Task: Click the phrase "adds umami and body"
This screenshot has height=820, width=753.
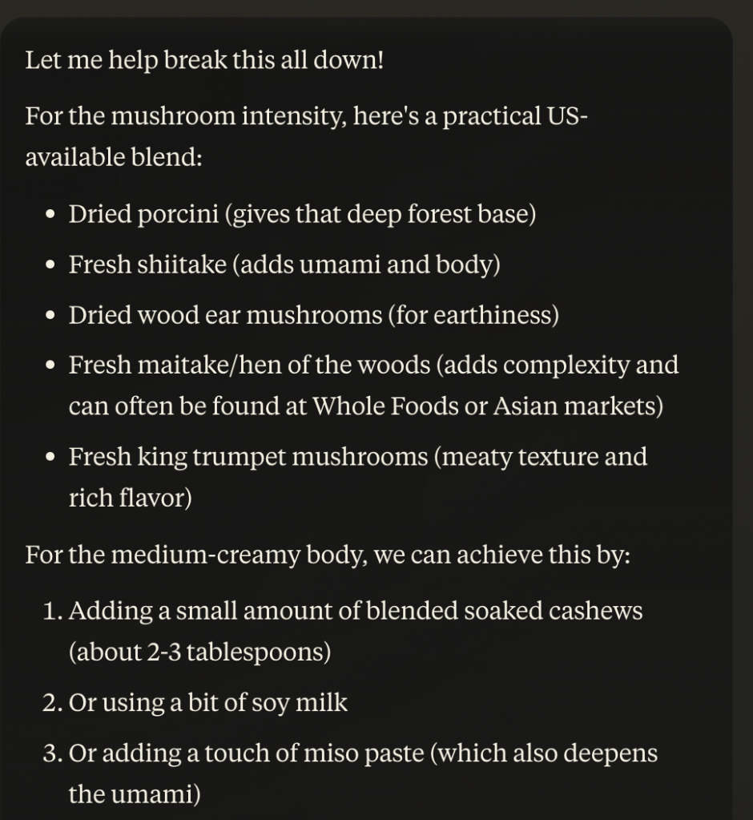Action: pos(366,265)
